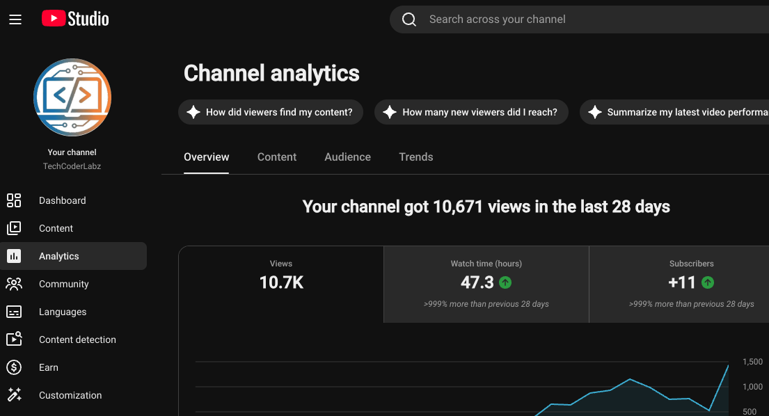Open the Earn dollar icon
Screen dimensions: 769x416
click(14, 367)
